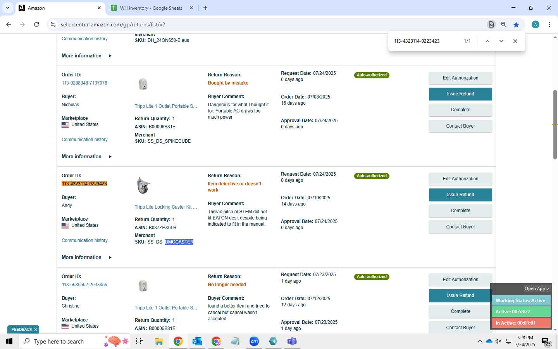Open the OneDrive tray icon

click(x=489, y=341)
